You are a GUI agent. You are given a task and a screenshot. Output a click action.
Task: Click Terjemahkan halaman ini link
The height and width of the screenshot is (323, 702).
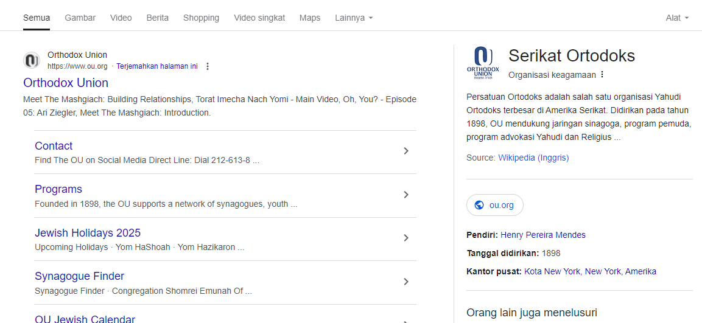(x=156, y=66)
